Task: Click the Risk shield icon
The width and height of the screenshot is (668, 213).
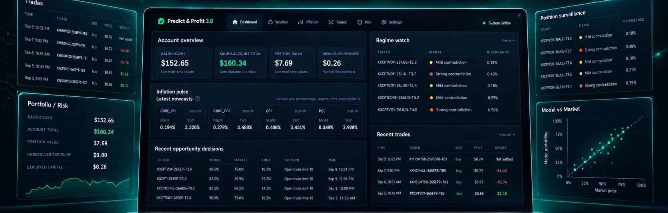Action: tap(360, 22)
